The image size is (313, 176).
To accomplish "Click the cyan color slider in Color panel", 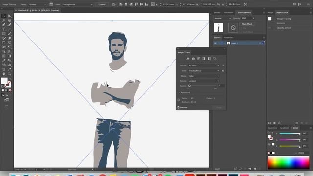I will pos(290,133).
